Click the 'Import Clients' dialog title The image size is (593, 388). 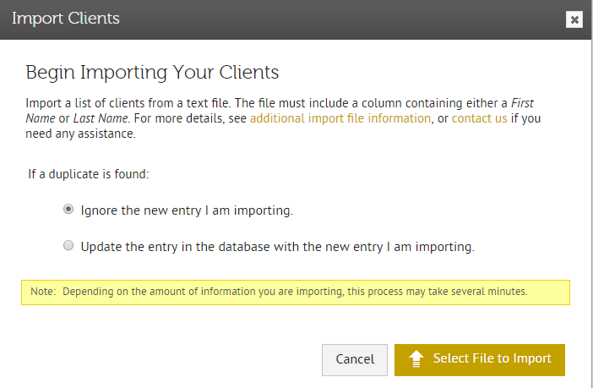tap(66, 19)
